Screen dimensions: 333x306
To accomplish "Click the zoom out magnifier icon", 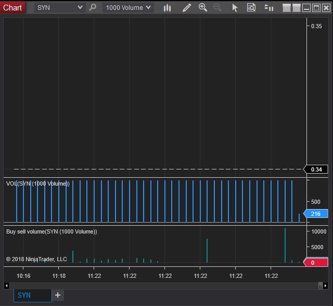I will 217,8.
